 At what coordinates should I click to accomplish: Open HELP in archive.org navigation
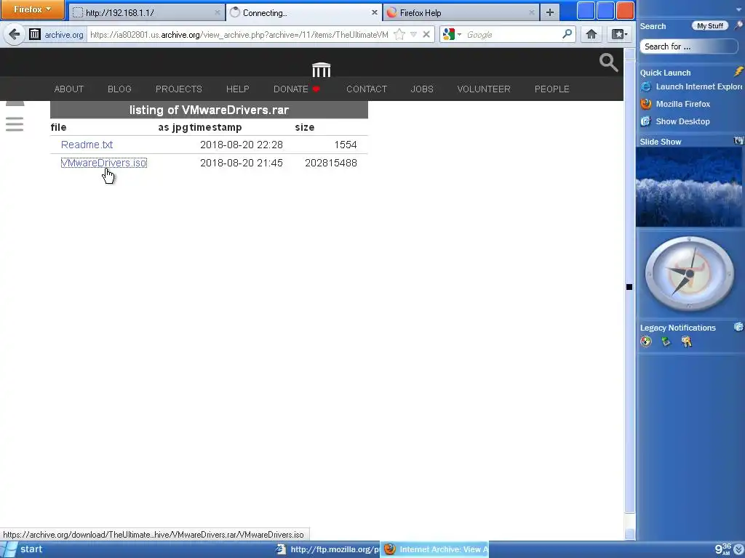(238, 89)
